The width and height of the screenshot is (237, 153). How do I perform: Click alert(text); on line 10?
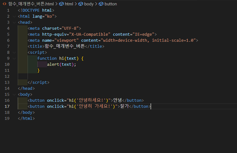(x=62, y=64)
